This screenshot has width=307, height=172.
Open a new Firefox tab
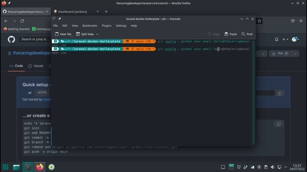point(106,11)
